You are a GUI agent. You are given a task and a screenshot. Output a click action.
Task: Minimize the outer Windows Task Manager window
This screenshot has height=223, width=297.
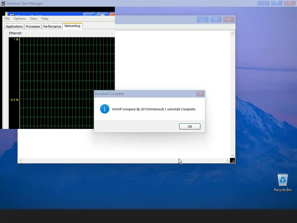point(263,3)
